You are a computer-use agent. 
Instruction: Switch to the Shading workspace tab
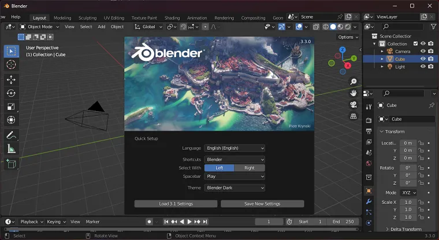pos(172,18)
